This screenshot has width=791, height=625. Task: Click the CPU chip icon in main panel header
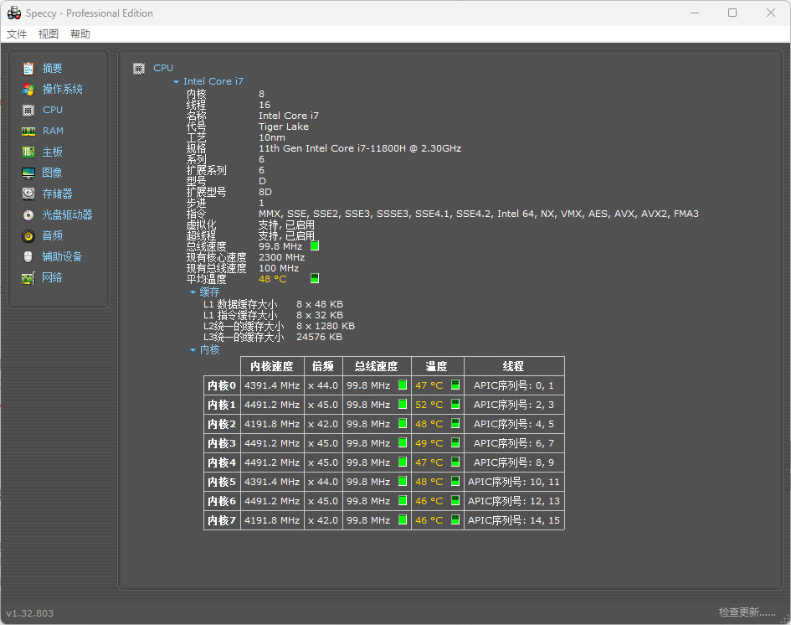(139, 68)
